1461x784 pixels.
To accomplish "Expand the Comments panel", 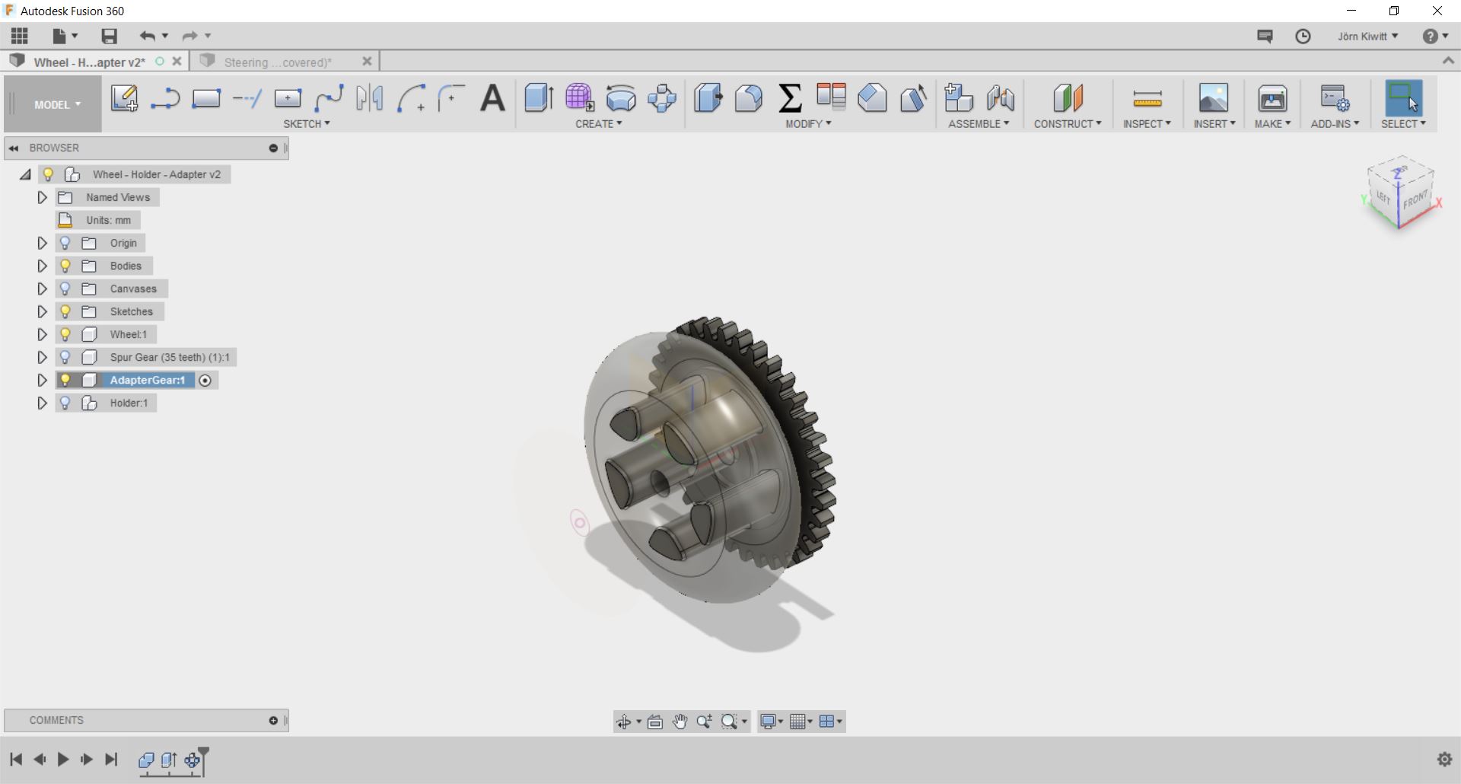I will 273,720.
